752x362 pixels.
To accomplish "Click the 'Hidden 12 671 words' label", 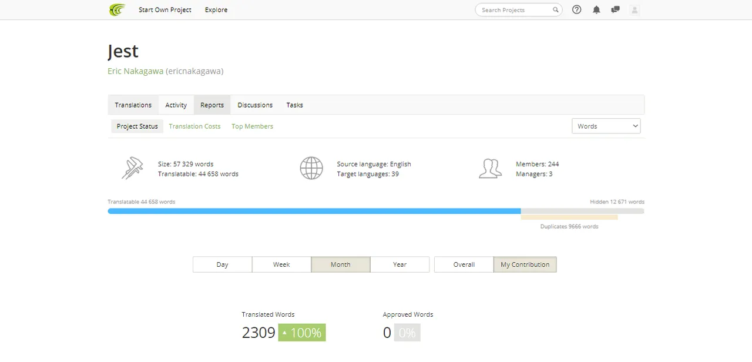I will click(x=617, y=202).
